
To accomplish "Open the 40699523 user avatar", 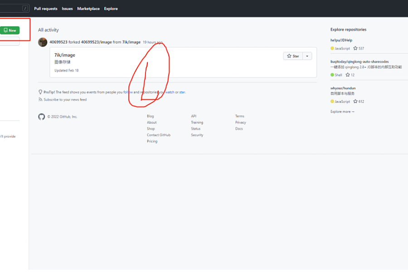I will [43, 42].
